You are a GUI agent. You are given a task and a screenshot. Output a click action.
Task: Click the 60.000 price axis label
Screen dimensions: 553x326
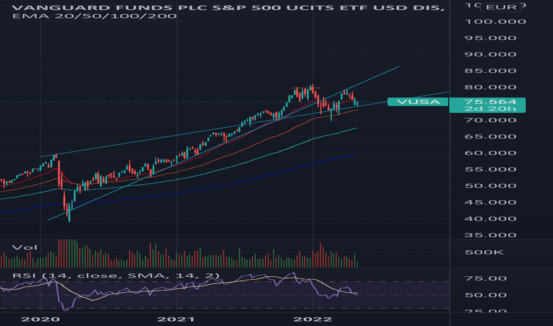[x=490, y=153]
